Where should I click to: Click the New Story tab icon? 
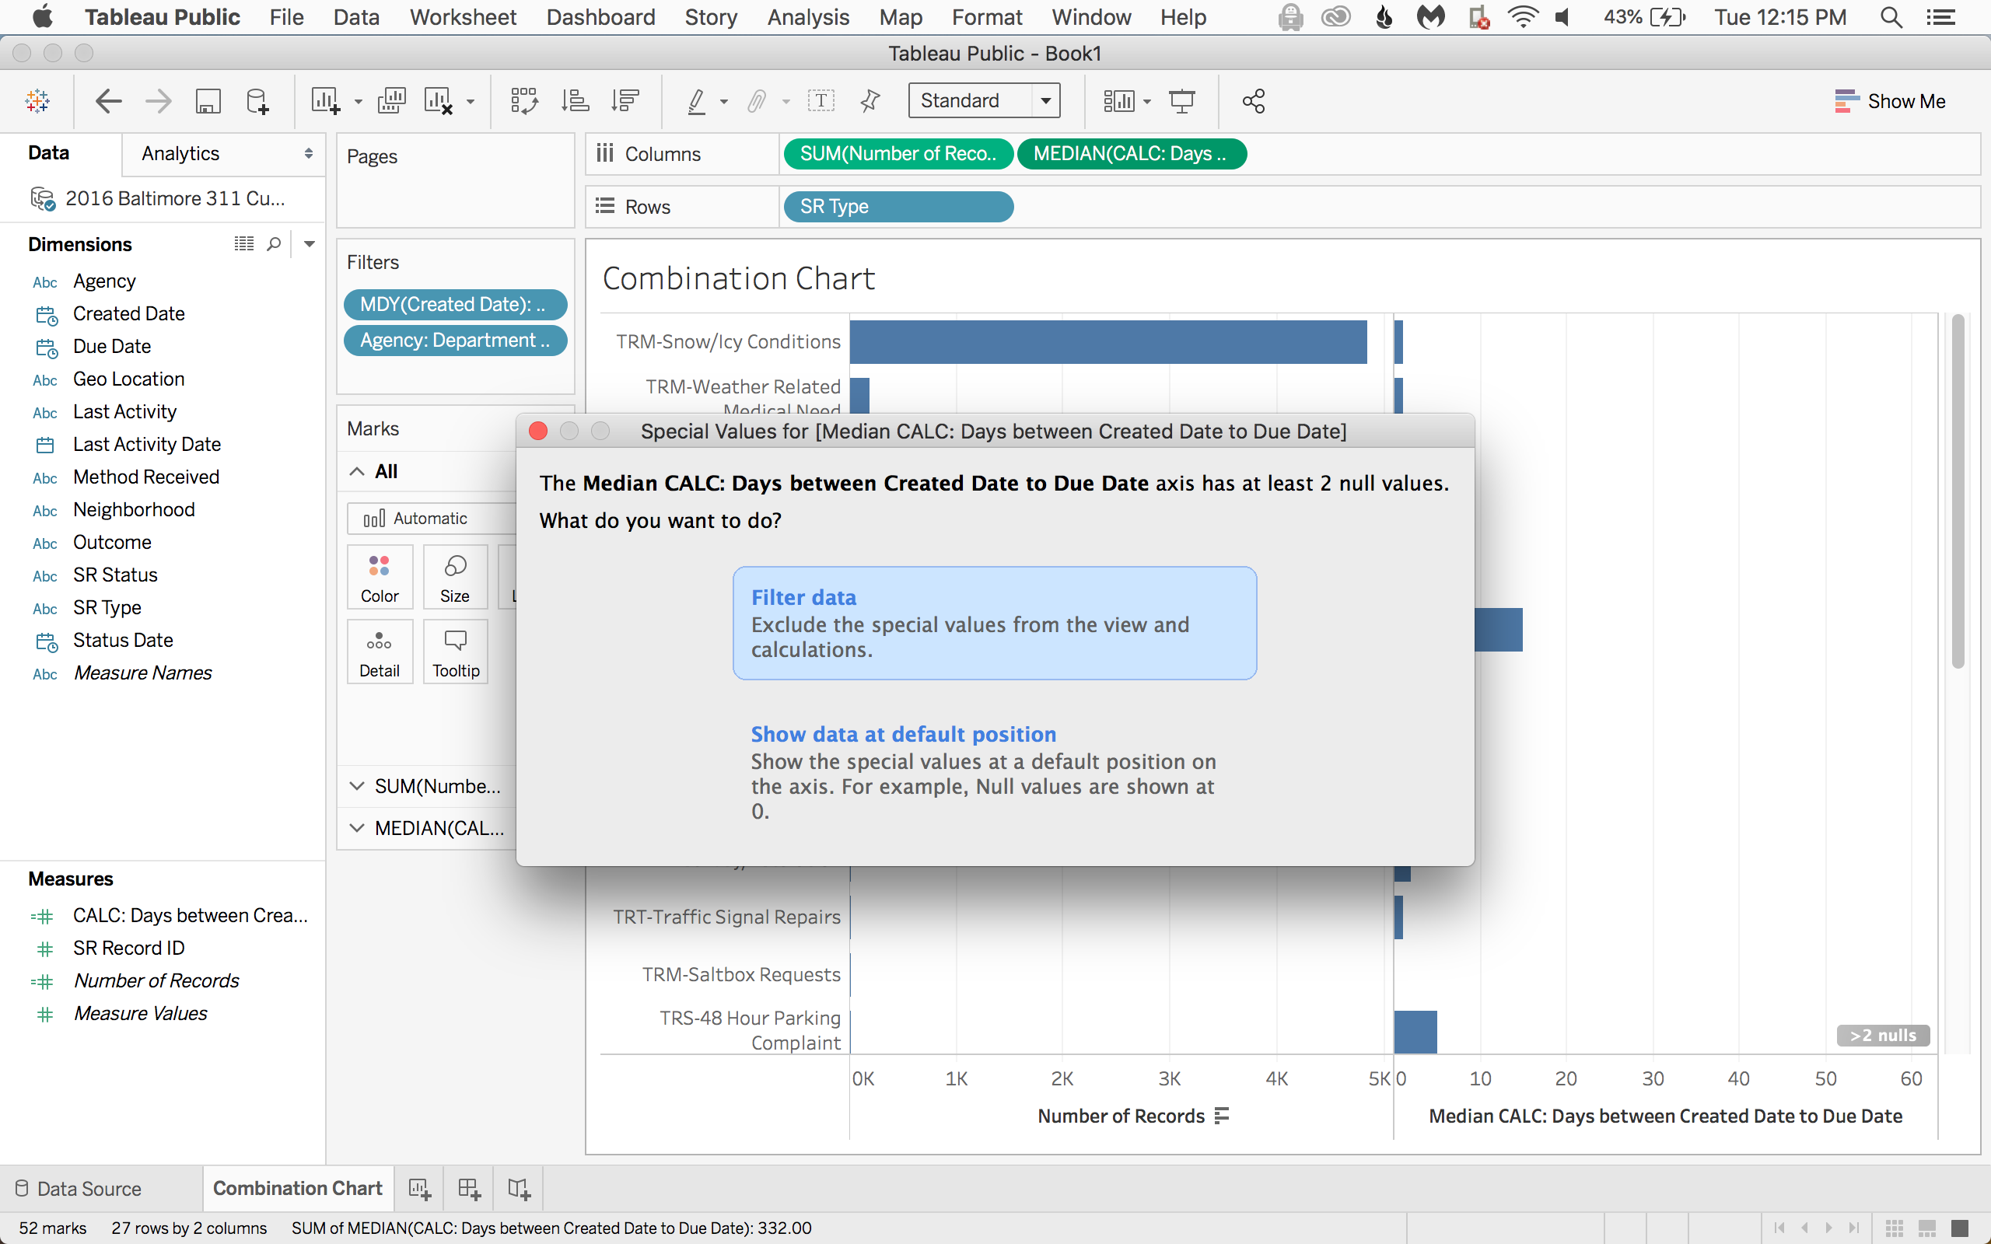click(520, 1188)
